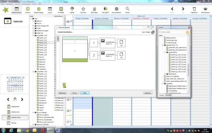Open the Planung view
The width and height of the screenshot is (212, 133).
pos(12,123)
